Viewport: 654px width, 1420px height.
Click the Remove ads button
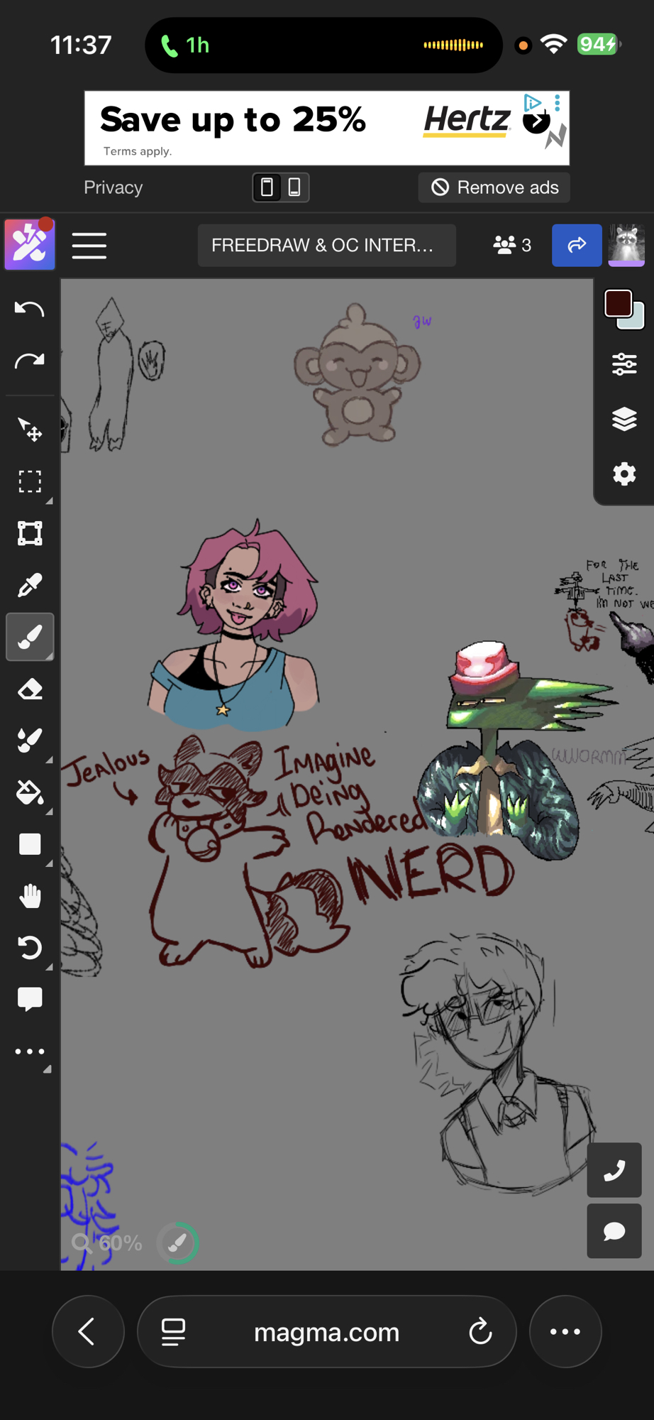click(x=494, y=187)
